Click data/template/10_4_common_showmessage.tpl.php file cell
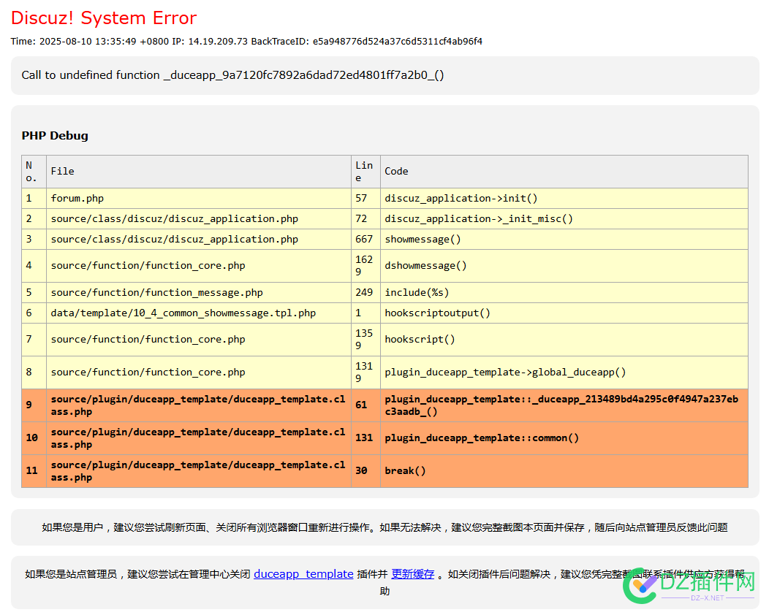Image resolution: width=769 pixels, height=615 pixels. pyautogui.click(x=199, y=313)
